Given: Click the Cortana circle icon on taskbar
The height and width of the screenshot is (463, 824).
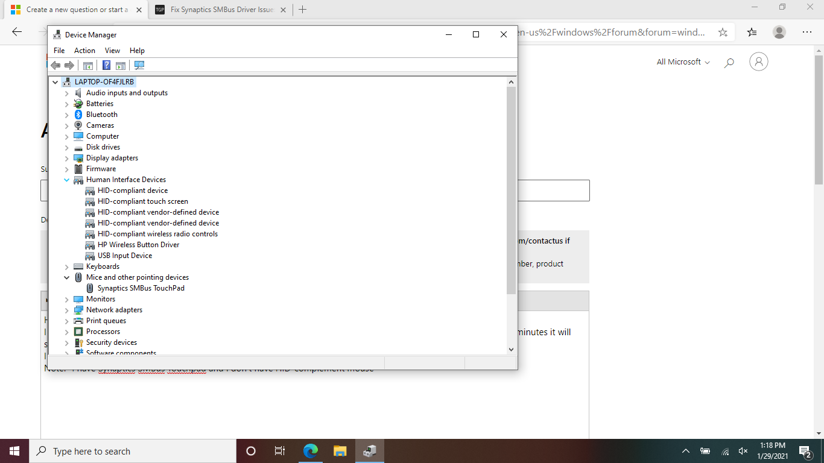Looking at the screenshot, I should pyautogui.click(x=251, y=451).
